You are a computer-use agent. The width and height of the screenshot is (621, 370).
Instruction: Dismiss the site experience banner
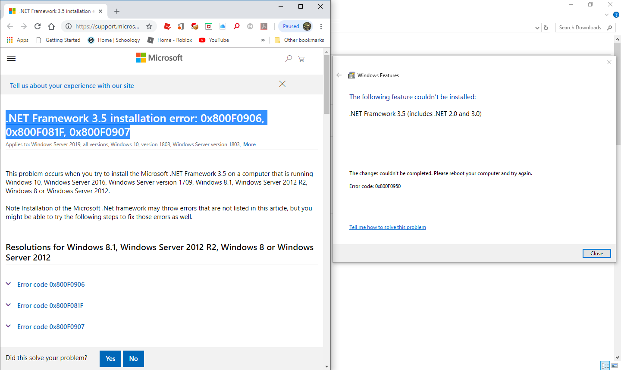click(282, 84)
